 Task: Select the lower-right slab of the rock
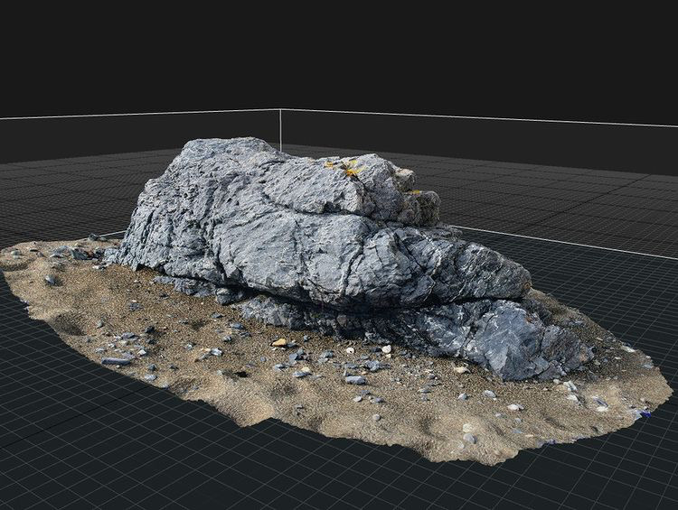click(506, 338)
